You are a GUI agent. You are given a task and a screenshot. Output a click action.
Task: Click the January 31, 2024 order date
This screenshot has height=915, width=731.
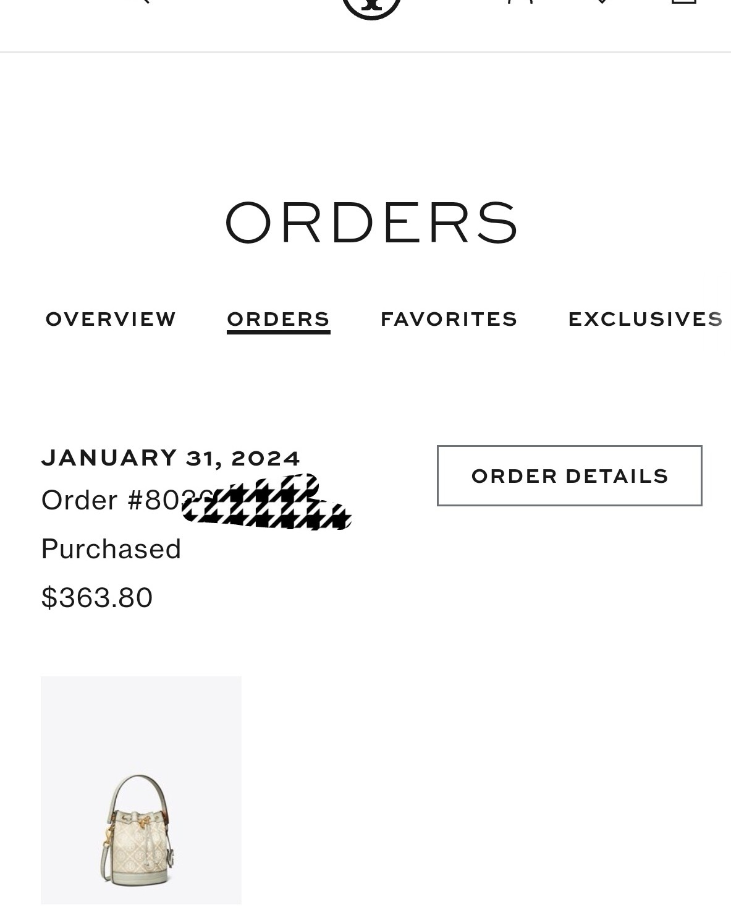coord(171,458)
